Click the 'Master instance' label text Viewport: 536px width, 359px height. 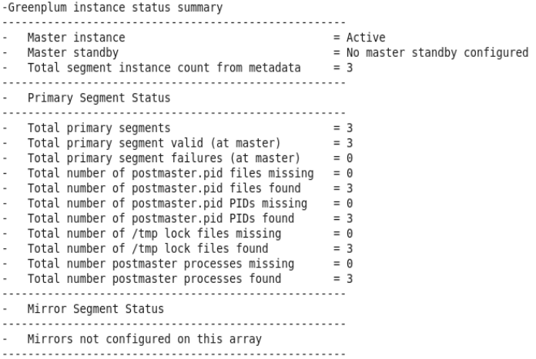coord(75,38)
